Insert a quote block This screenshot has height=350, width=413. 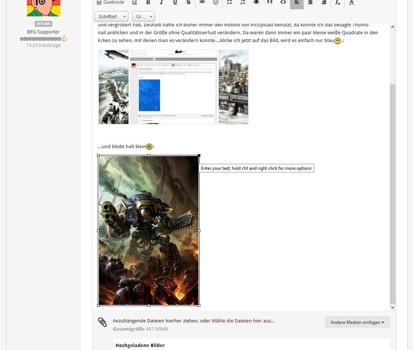click(270, 2)
